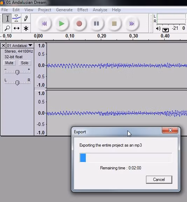Pause with the Pause button
This screenshot has width=187, height=202.
pos(96,23)
